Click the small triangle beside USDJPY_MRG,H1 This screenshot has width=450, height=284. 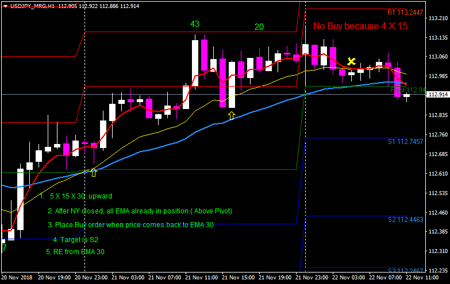click(5, 6)
